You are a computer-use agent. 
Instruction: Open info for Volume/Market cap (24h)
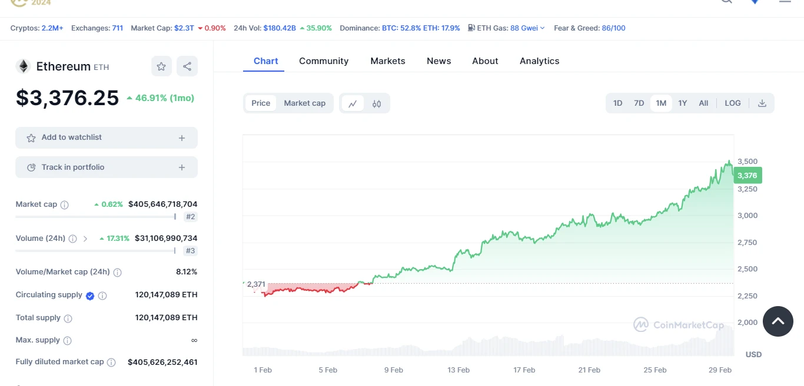coord(117,273)
